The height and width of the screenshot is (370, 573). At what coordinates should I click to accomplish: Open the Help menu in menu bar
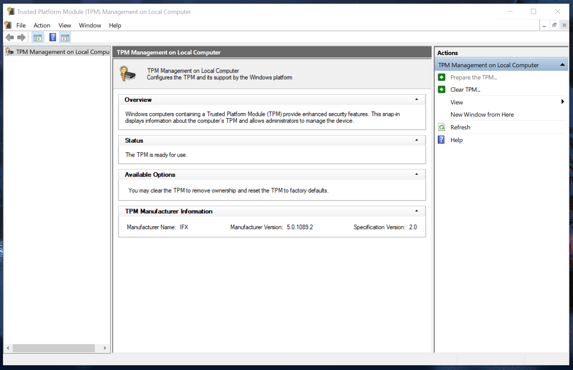tap(115, 25)
